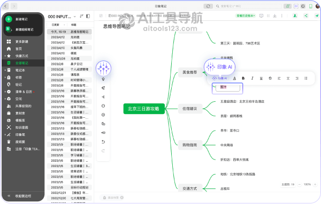Click the circle-minus icon in mind map toolbar
This screenshot has height=204, width=321.
pyautogui.click(x=103, y=106)
